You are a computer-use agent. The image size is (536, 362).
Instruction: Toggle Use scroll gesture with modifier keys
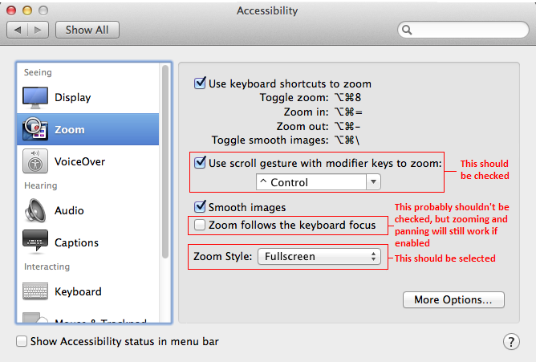(x=200, y=162)
